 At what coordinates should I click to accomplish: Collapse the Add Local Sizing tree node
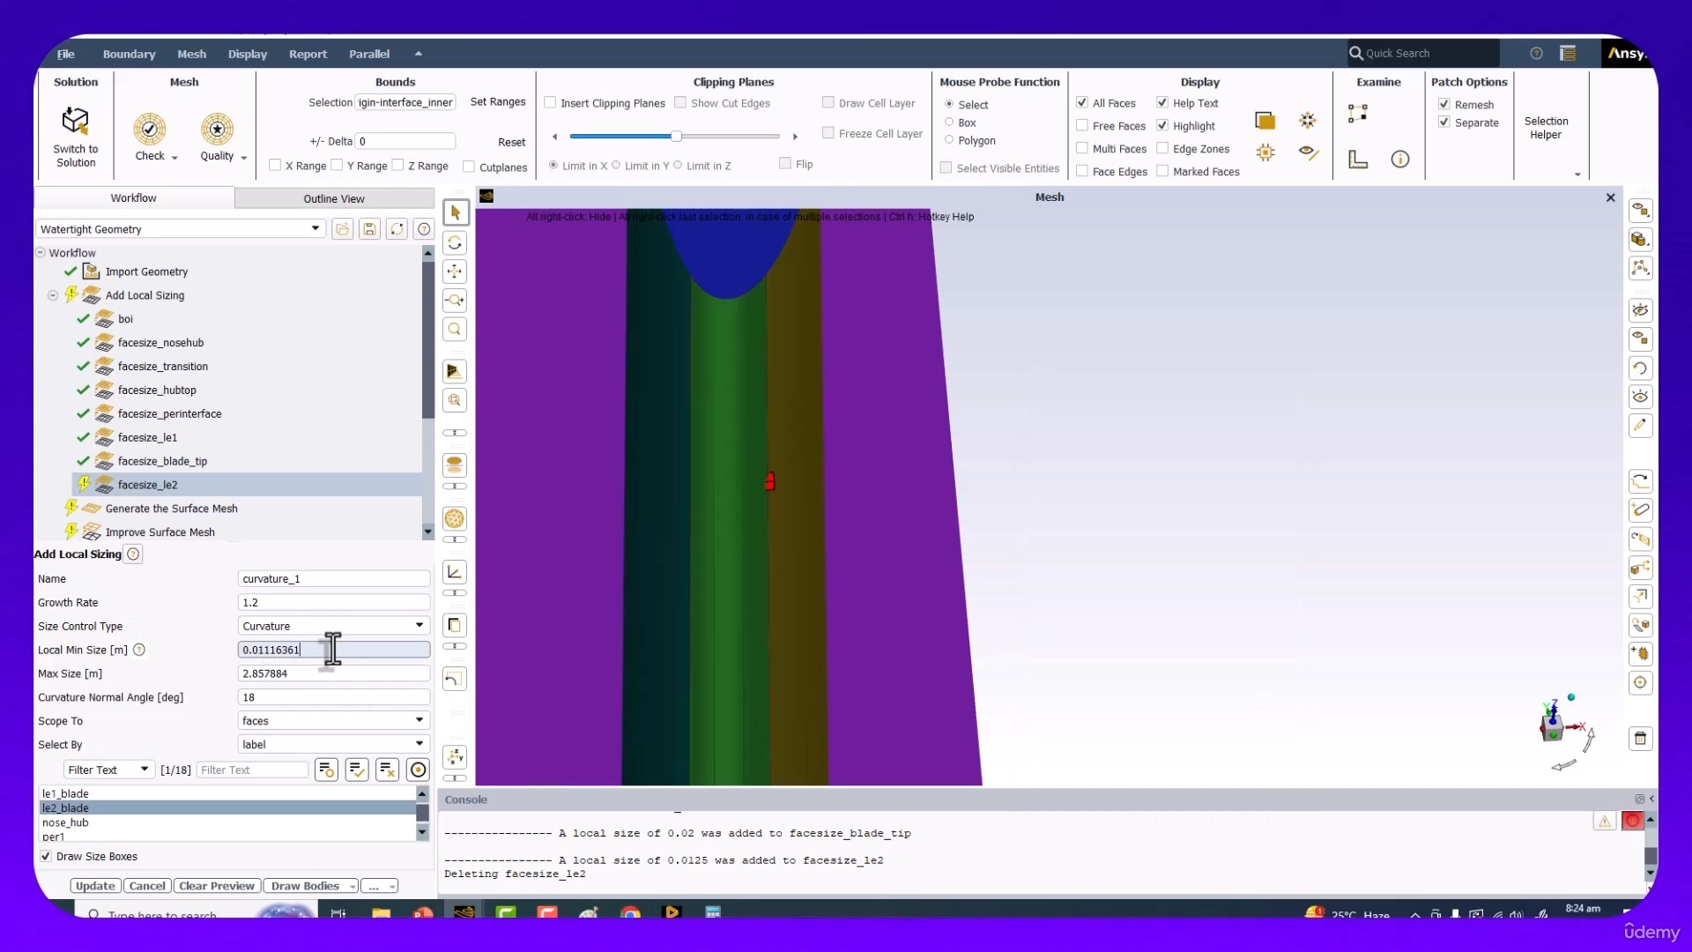pyautogui.click(x=53, y=295)
